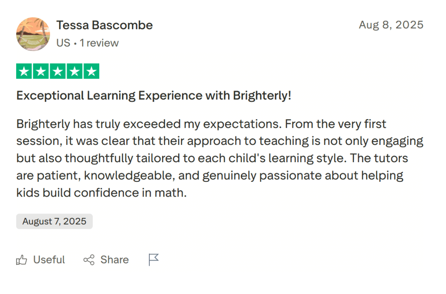The image size is (446, 294).
Task: Click the Aug 8, 2025 post date
Action: click(x=391, y=25)
